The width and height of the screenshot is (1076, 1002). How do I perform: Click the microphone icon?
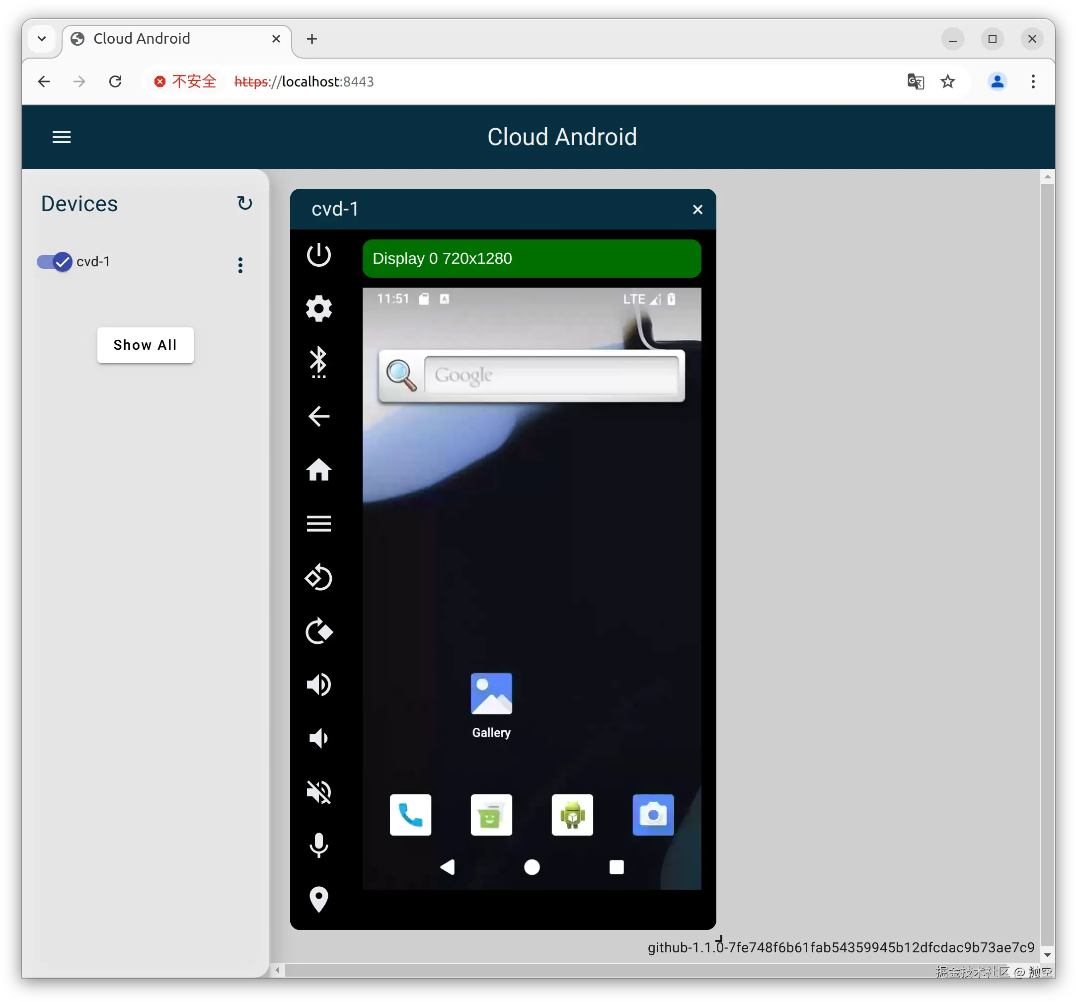[x=319, y=846]
